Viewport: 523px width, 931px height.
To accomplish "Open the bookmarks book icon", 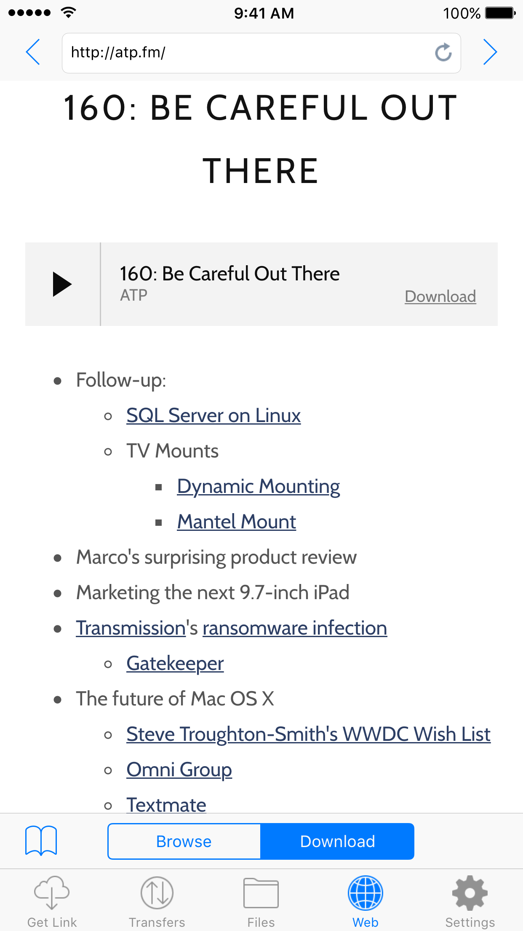I will click(41, 840).
